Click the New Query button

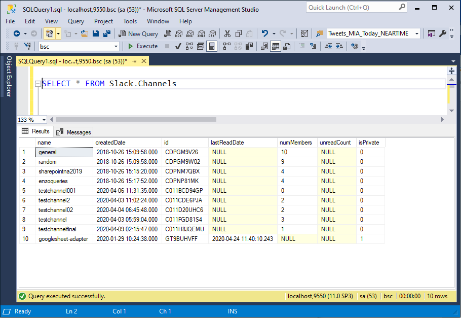(x=138, y=33)
